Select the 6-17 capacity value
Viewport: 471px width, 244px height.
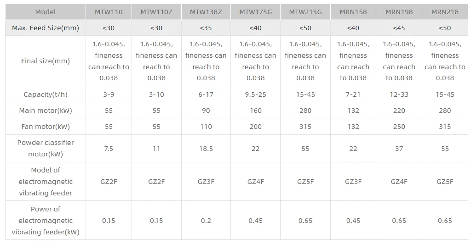[206, 94]
